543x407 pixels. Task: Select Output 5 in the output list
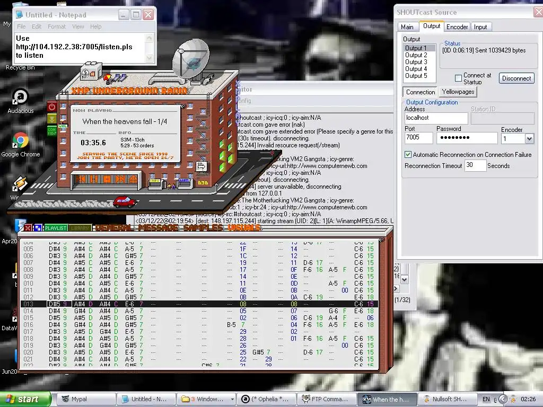point(419,76)
